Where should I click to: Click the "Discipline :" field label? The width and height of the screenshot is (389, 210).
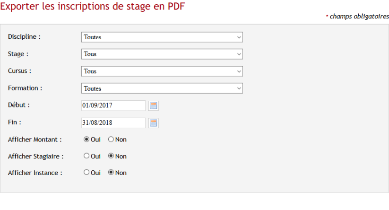coord(24,37)
